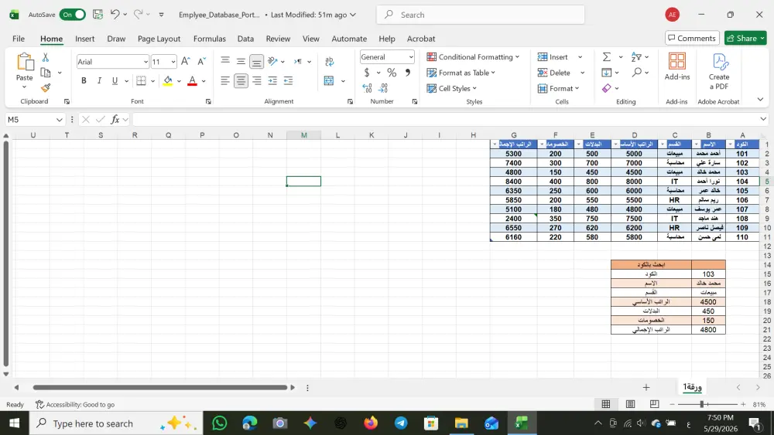Click the Sort & Filter icon
The image size is (774, 435).
pos(636,57)
